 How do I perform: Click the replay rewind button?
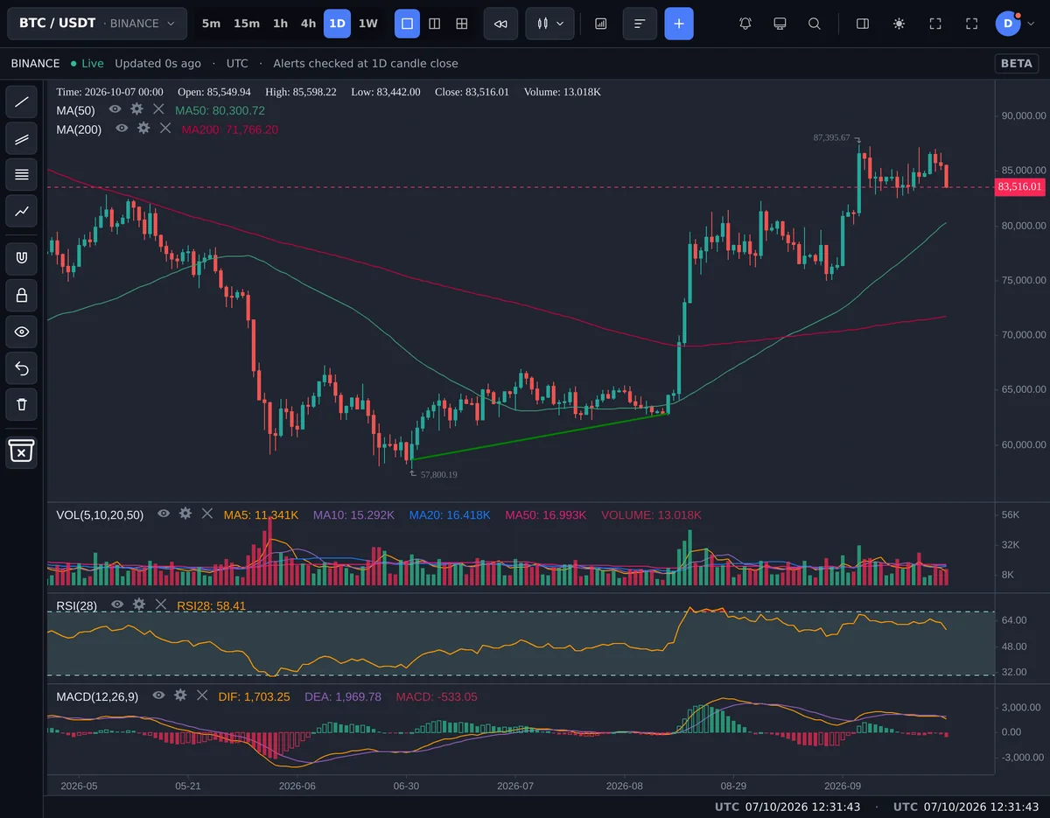coord(500,24)
